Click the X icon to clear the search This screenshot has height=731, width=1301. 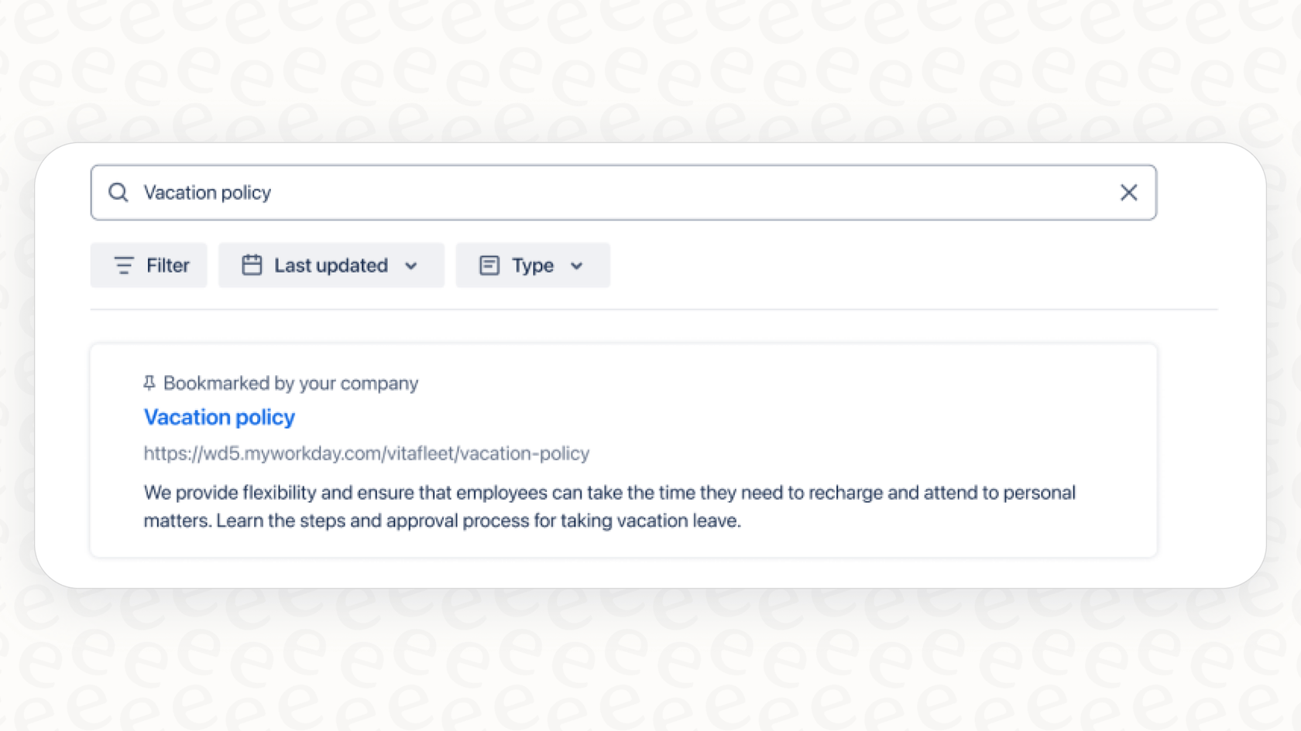(x=1128, y=192)
